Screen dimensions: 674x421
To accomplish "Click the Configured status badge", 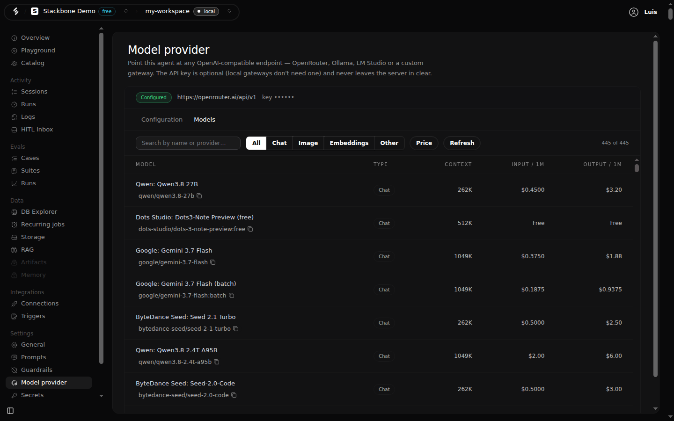I will 154,97.
